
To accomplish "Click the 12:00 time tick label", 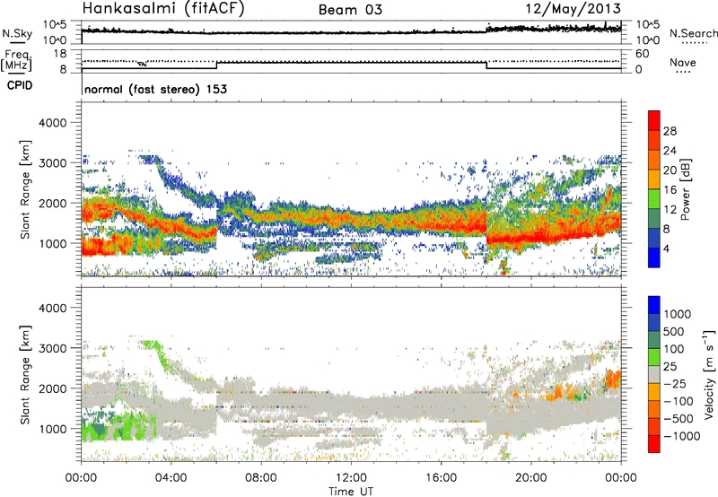I will point(351,478).
